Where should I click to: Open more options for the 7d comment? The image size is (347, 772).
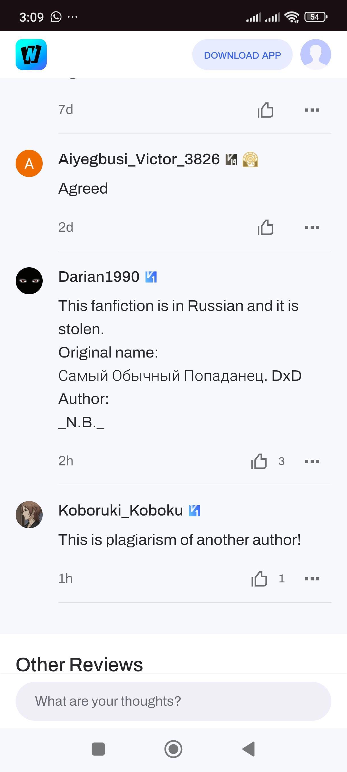click(312, 110)
